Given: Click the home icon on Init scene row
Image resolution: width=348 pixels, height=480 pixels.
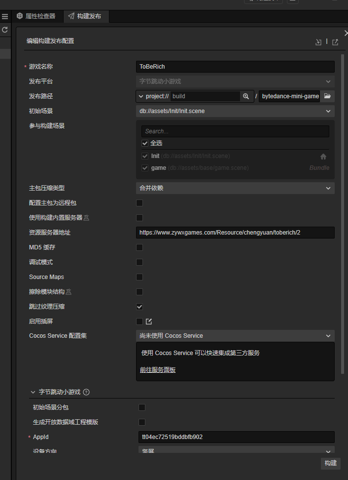Looking at the screenshot, I should point(323,157).
